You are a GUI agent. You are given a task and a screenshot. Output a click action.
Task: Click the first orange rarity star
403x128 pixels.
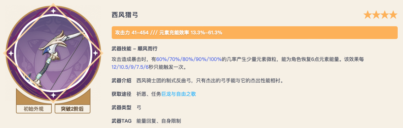pos(368,15)
